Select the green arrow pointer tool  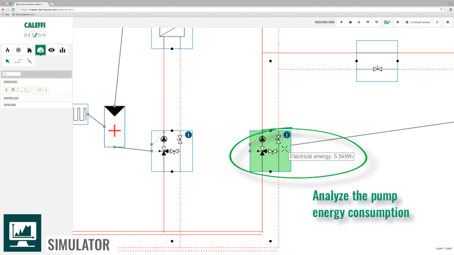pos(7,61)
